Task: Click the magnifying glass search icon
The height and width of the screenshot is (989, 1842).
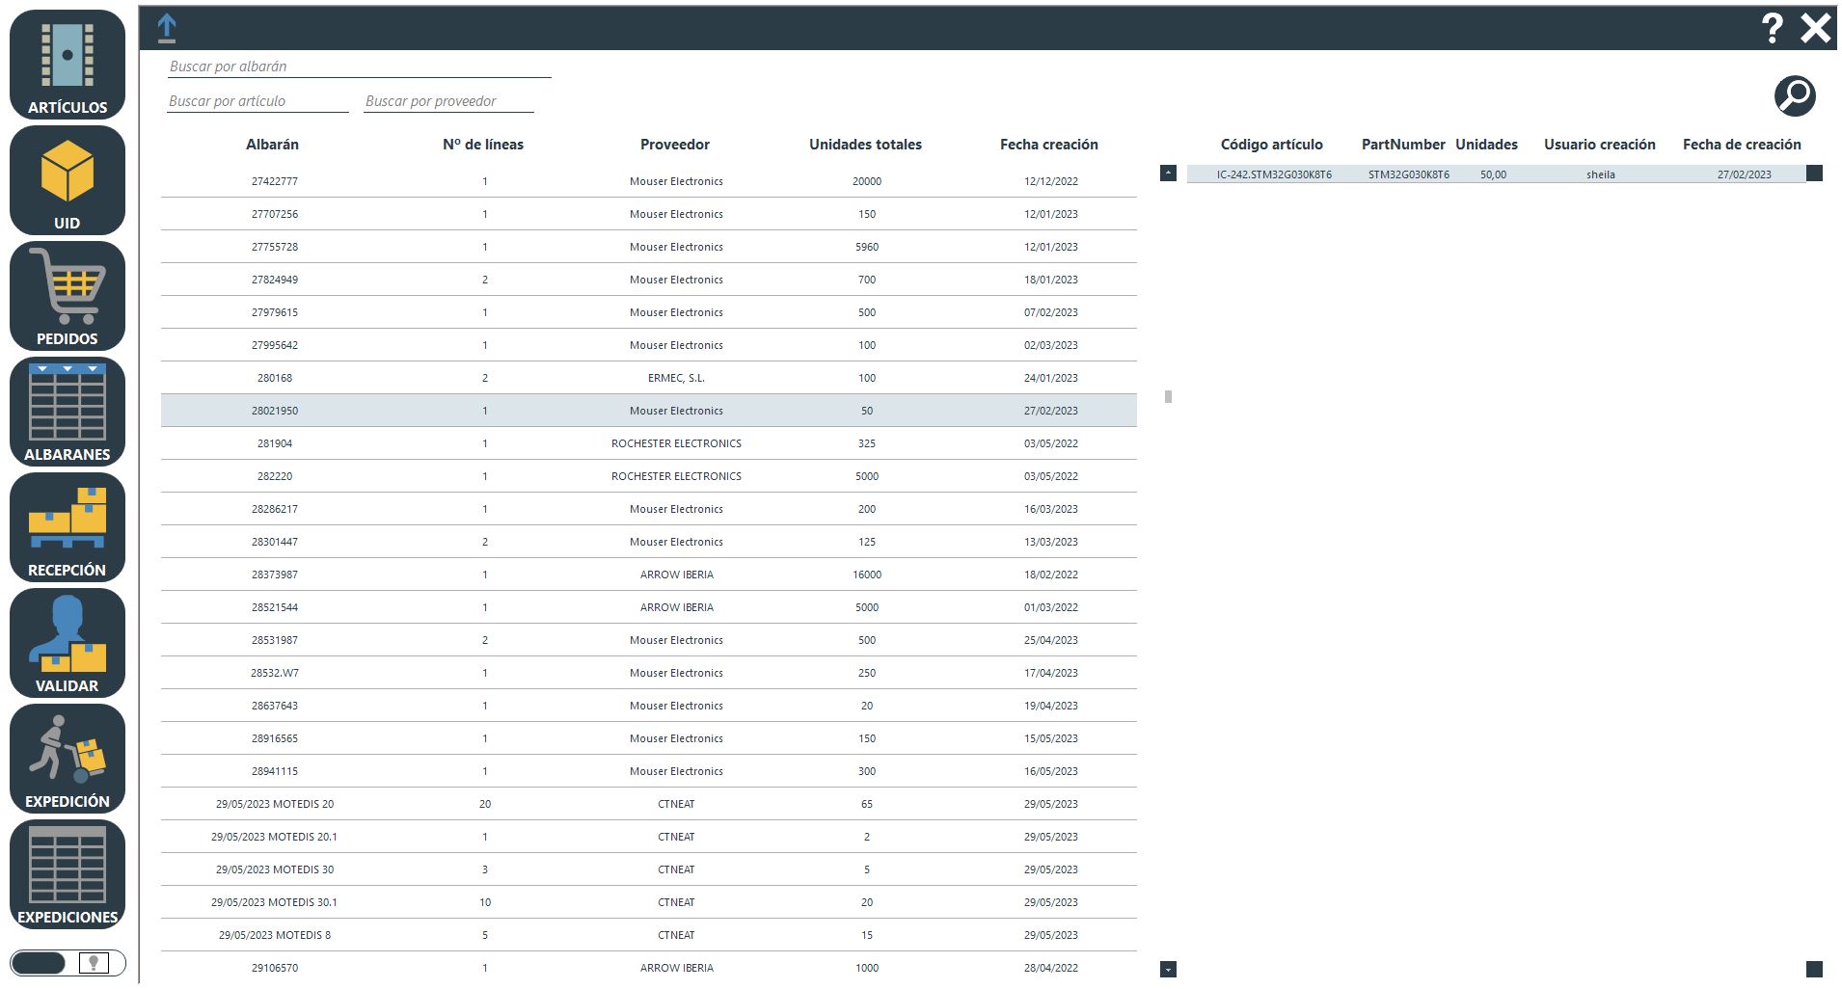Action: pos(1794,96)
